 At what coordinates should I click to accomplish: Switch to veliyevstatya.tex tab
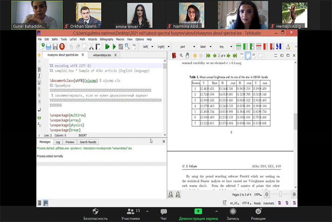coord(102,55)
